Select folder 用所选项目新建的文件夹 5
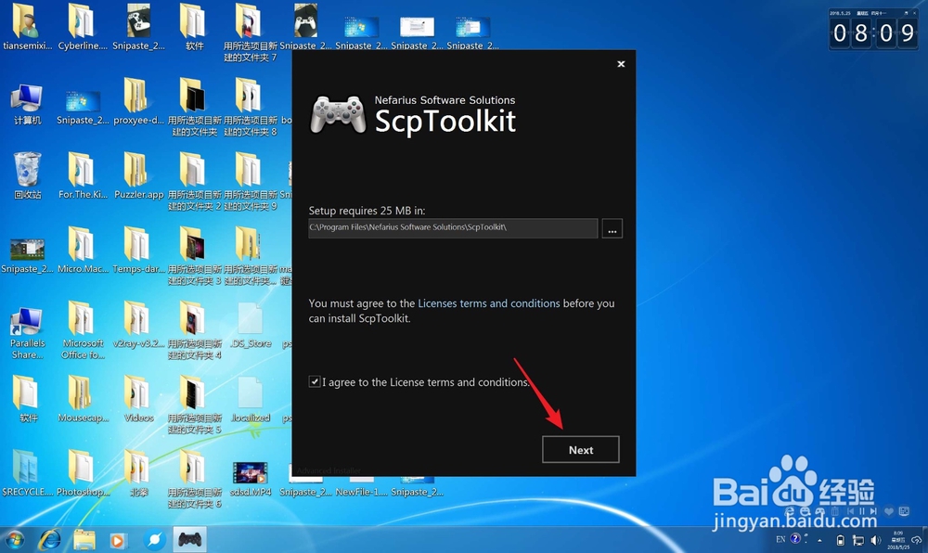The width and height of the screenshot is (928, 553). [194, 405]
